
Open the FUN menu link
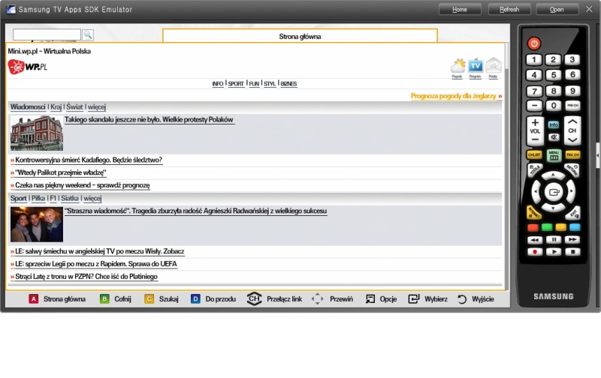[254, 84]
